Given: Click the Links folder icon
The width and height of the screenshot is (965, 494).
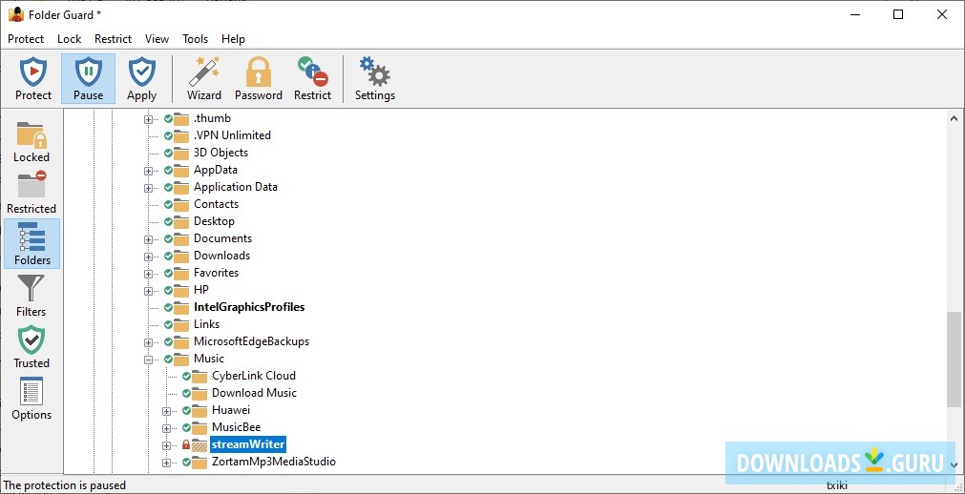Looking at the screenshot, I should click(181, 324).
